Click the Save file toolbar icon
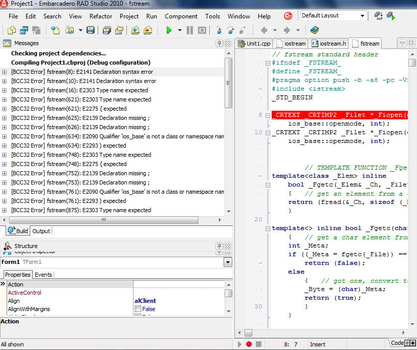The height and width of the screenshot is (350, 417). point(91,31)
